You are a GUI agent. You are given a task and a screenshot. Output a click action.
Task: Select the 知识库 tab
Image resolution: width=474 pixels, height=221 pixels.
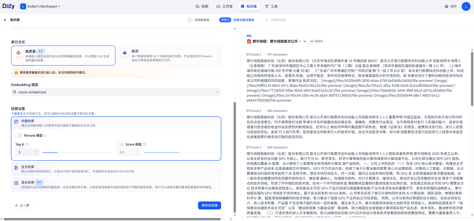(249, 6)
